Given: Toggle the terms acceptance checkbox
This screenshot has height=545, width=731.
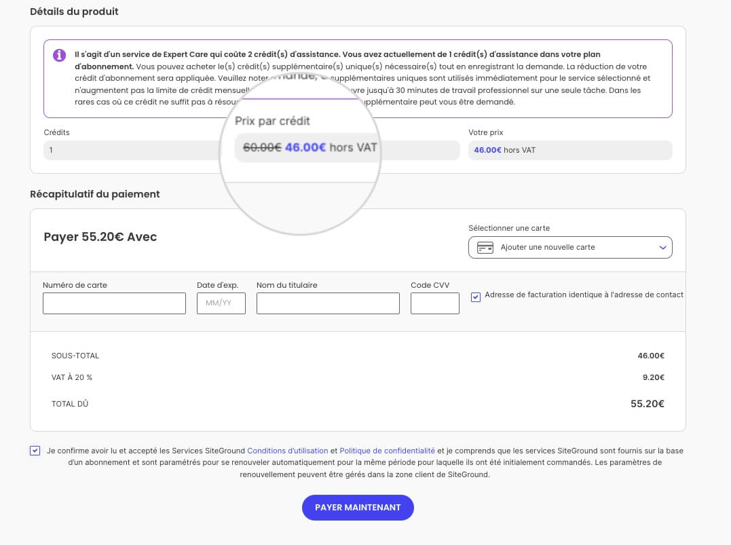Looking at the screenshot, I should point(35,451).
